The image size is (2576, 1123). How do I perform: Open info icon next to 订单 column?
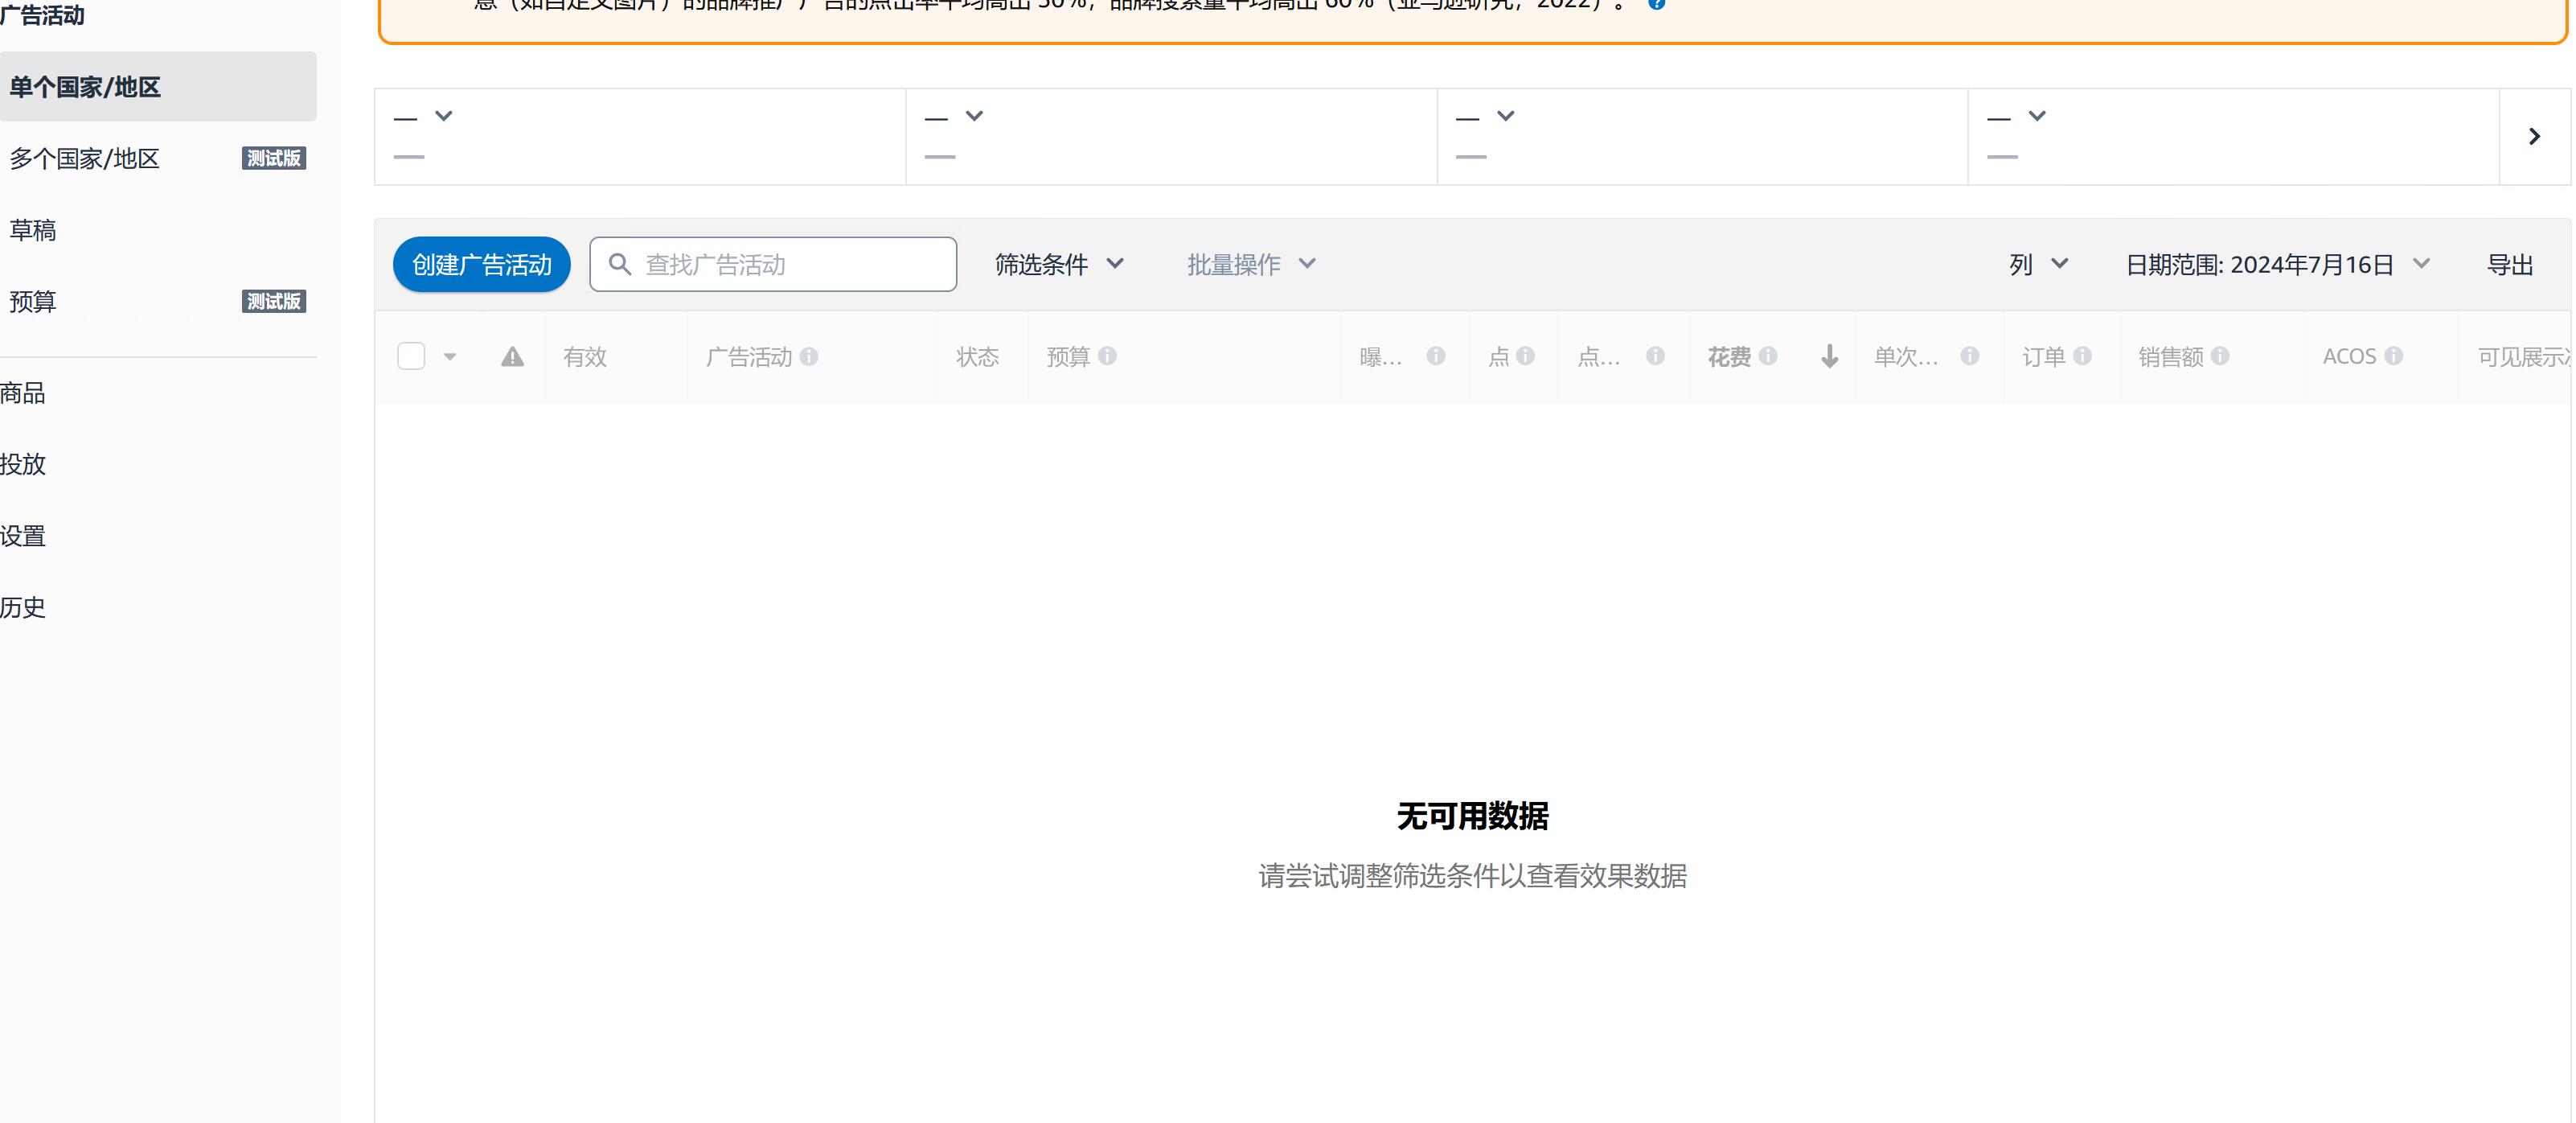pyautogui.click(x=2082, y=356)
